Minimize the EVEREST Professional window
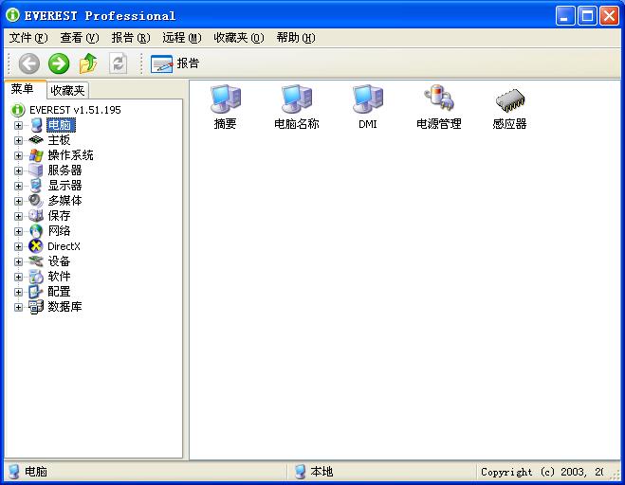This screenshot has width=625, height=485. [x=565, y=16]
